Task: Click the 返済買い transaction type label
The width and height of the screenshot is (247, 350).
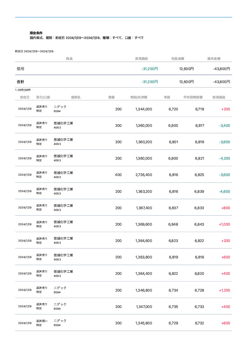Action: tap(42, 321)
